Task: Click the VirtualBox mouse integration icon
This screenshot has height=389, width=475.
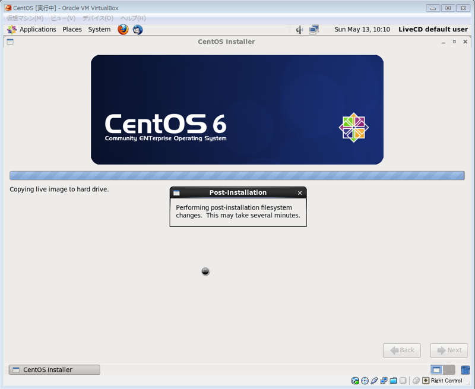Action: (x=416, y=381)
